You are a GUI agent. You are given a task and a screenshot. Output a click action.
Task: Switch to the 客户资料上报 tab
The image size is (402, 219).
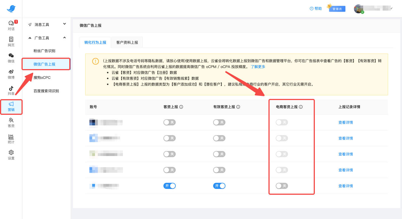(127, 42)
